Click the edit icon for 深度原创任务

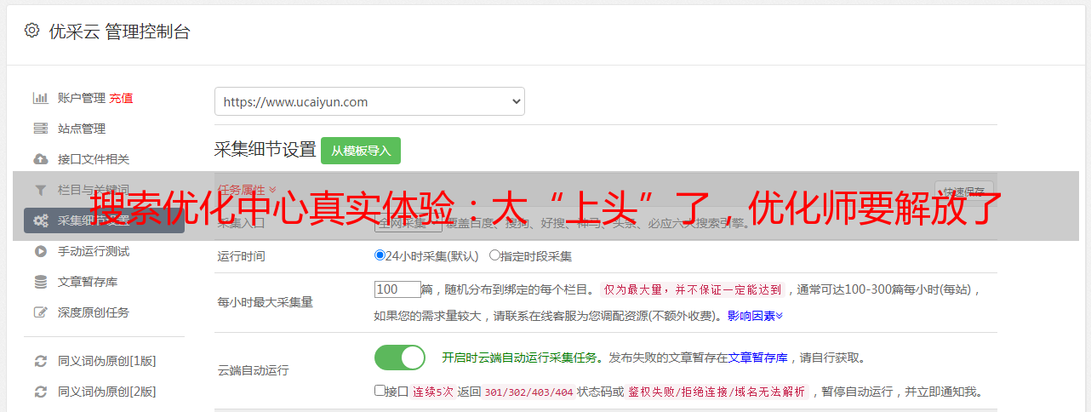click(x=40, y=312)
